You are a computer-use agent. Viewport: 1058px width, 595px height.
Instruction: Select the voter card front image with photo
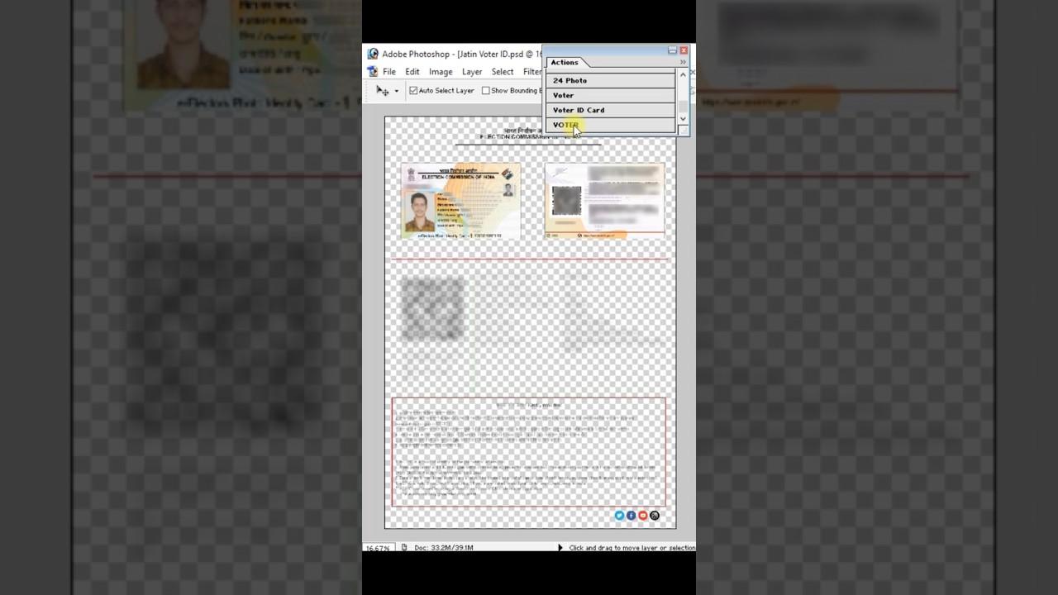[x=460, y=201]
